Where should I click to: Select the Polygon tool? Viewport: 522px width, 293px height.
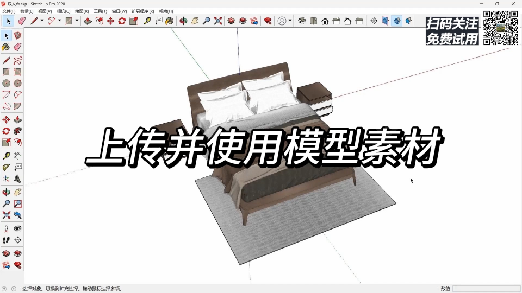(x=17, y=83)
